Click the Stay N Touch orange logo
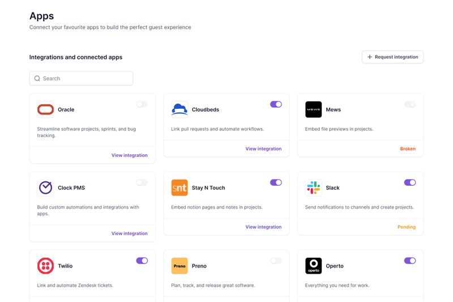 pos(180,188)
